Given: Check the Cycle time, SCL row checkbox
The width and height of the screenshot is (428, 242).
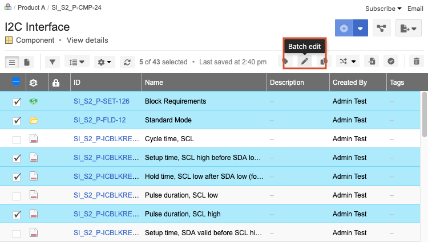Looking at the screenshot, I should (x=17, y=140).
